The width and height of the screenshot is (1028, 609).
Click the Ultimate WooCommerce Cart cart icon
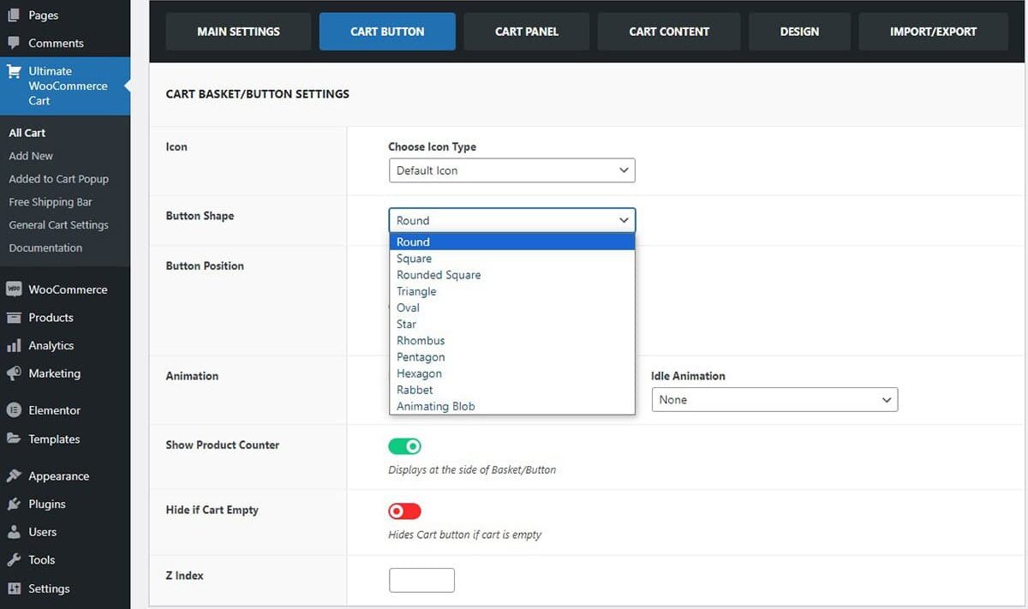coord(14,72)
